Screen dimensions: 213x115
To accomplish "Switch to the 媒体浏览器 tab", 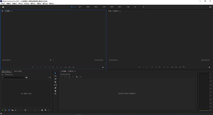I will pos(18,71).
